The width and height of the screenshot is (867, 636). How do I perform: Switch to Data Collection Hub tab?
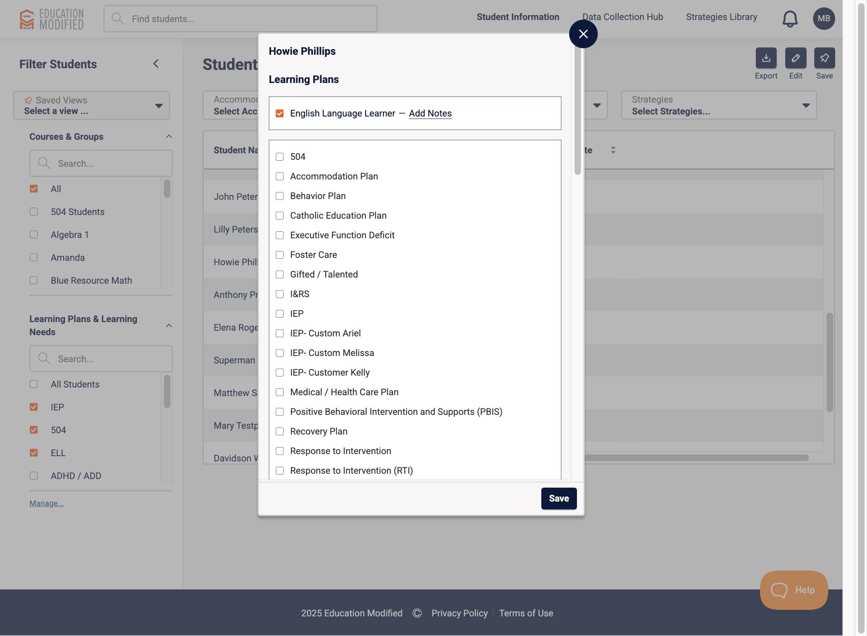pyautogui.click(x=622, y=17)
